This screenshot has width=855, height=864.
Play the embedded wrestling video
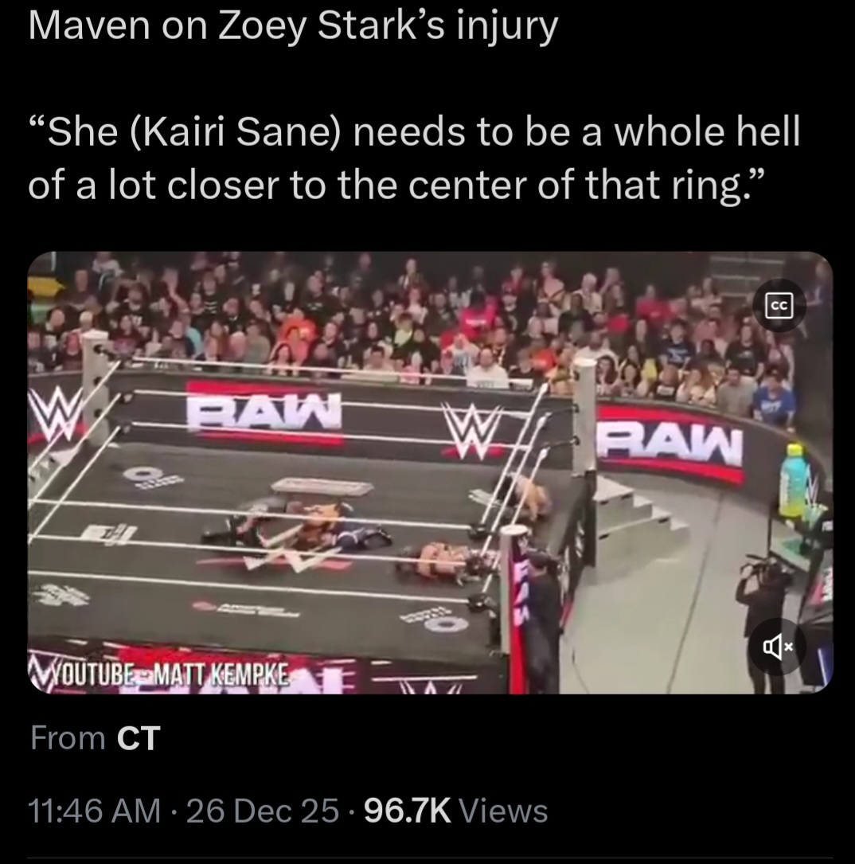(x=430, y=473)
